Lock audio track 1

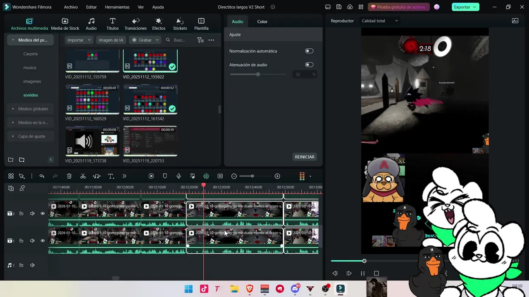pyautogui.click(x=21, y=265)
